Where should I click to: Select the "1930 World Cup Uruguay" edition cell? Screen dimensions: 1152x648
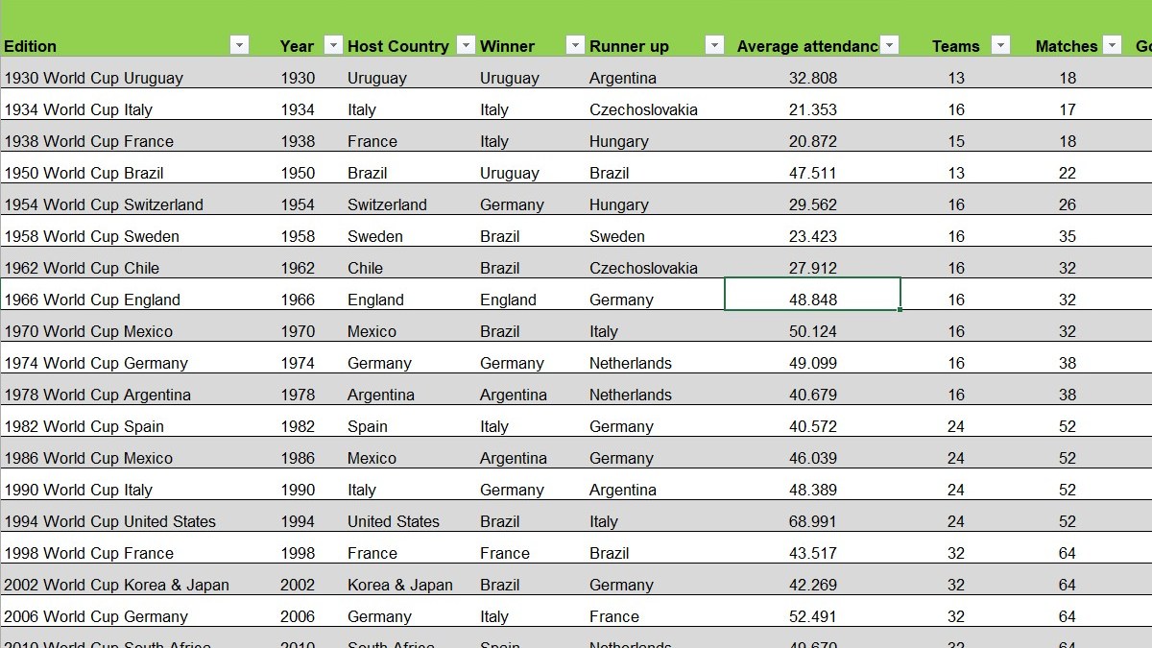click(x=94, y=78)
